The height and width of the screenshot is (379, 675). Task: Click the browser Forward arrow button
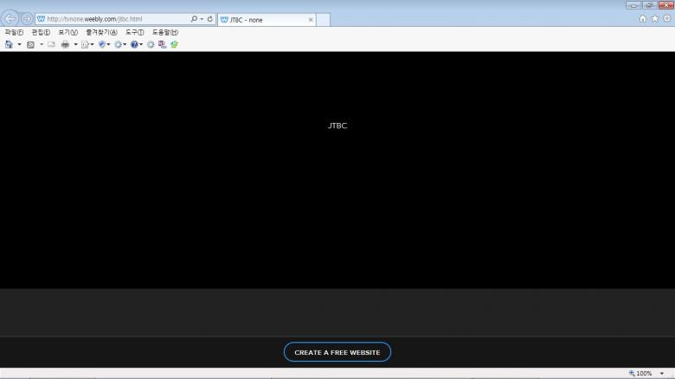(x=27, y=18)
